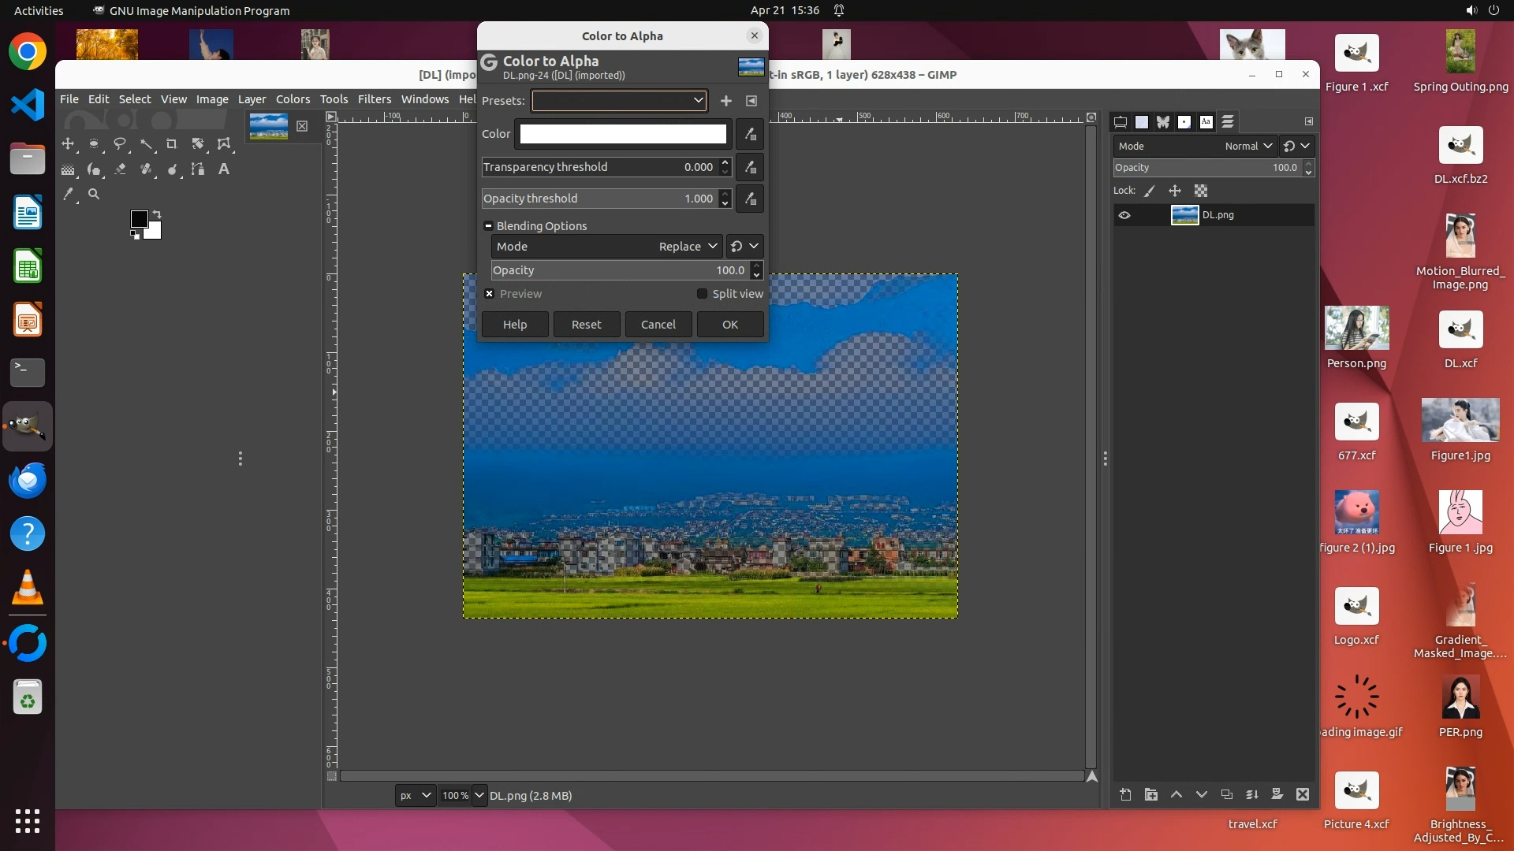
Task: Select the Fuzzy Select magic wand tool
Action: (x=147, y=144)
